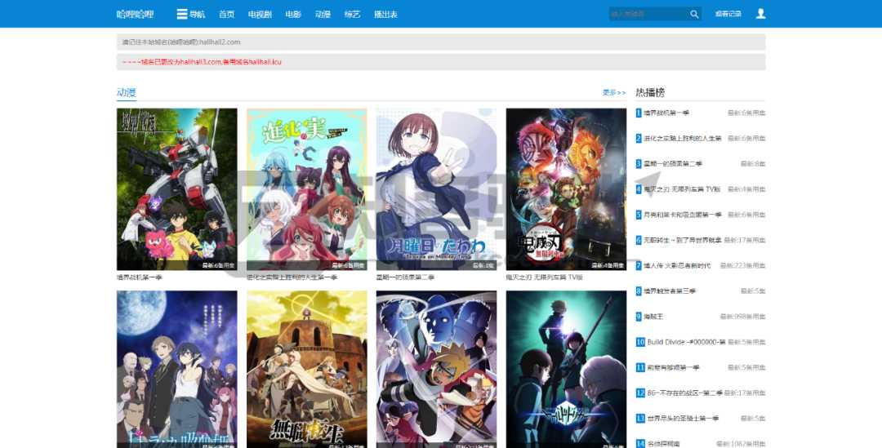
Task: Select 电影 in the top navigation
Action: (293, 14)
